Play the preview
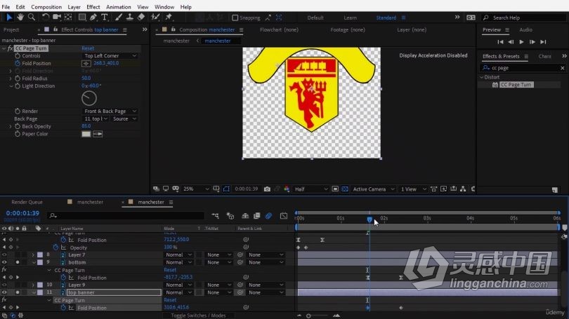569x319 pixels. [521, 42]
